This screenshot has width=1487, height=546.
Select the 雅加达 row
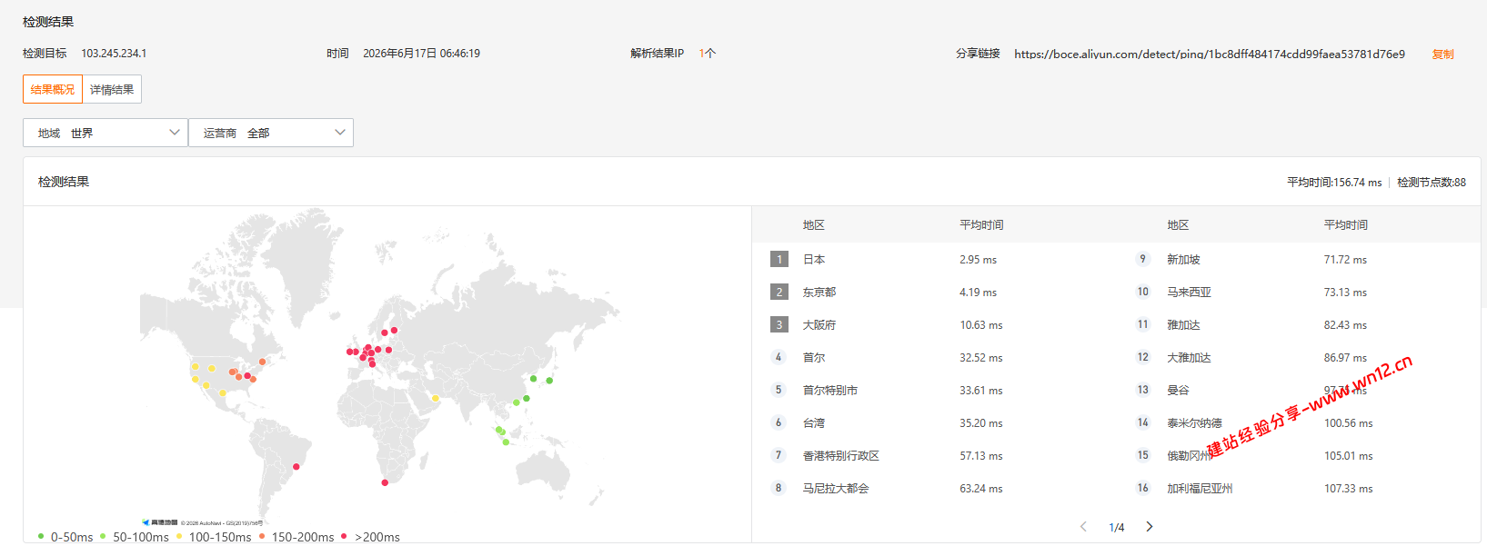click(1299, 324)
